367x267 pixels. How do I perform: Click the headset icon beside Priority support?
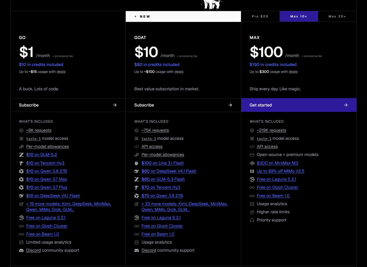pos(252,220)
